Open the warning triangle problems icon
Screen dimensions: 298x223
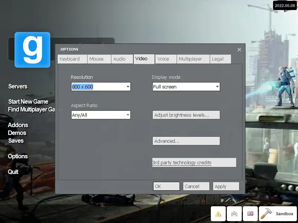point(218,214)
